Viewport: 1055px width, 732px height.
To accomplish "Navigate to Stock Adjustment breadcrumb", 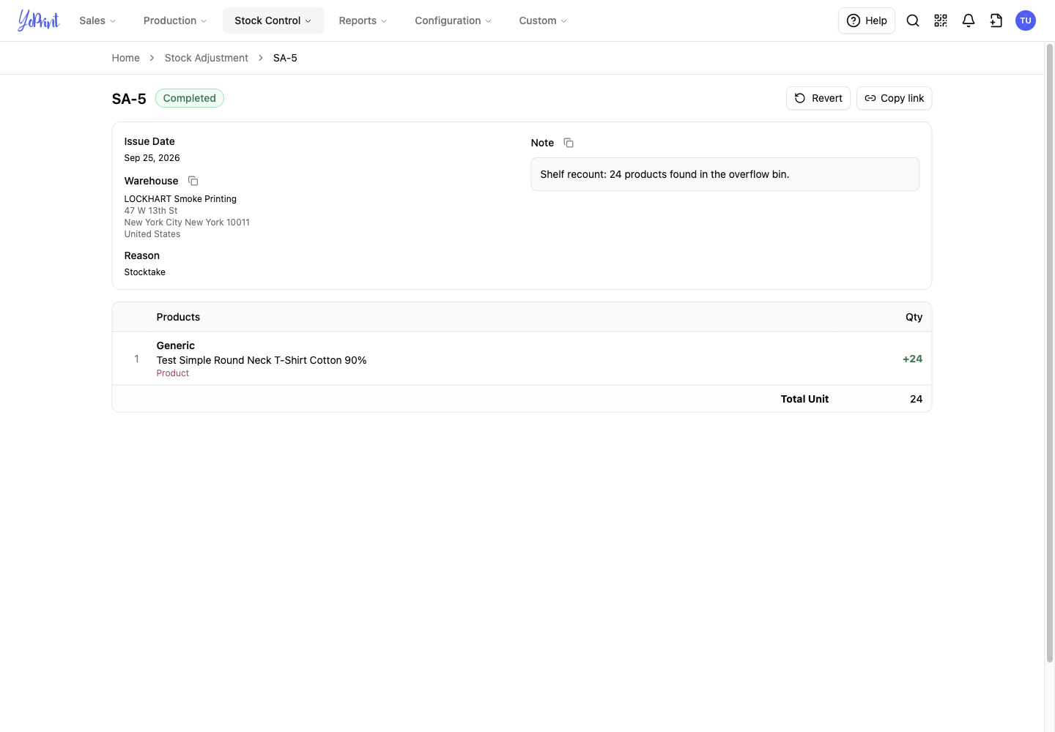I will 207,58.
